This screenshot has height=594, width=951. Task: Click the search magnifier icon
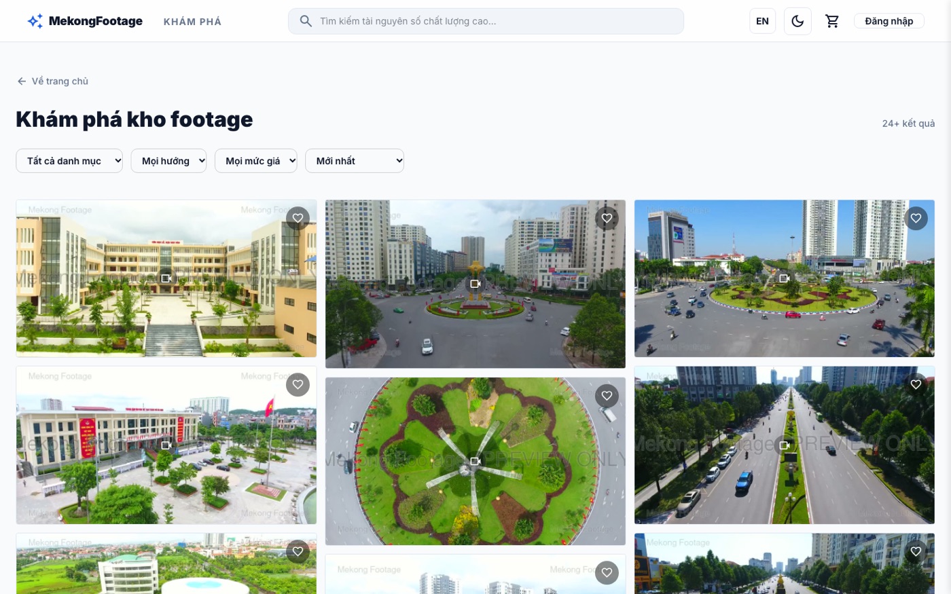(306, 21)
